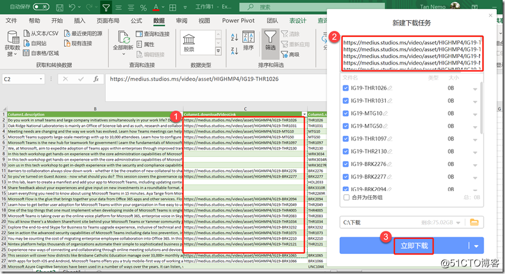Open the 文件 File tab
This screenshot has height=274, width=505.
pos(11,21)
